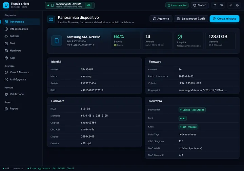Viewport: 244px width, 171px height.
Task: Click the CSC / Regione value TIM
Action: tap(181, 141)
